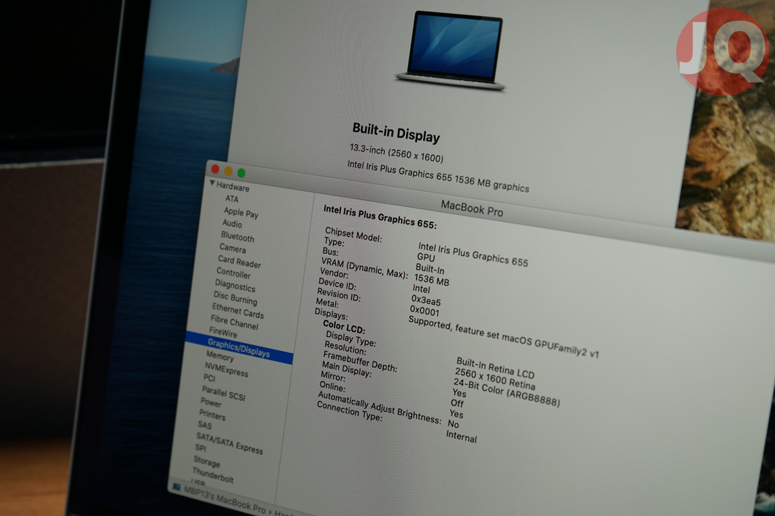The height and width of the screenshot is (516, 775).
Task: Select Parallel SCSI in the sidebar
Action: tap(223, 393)
